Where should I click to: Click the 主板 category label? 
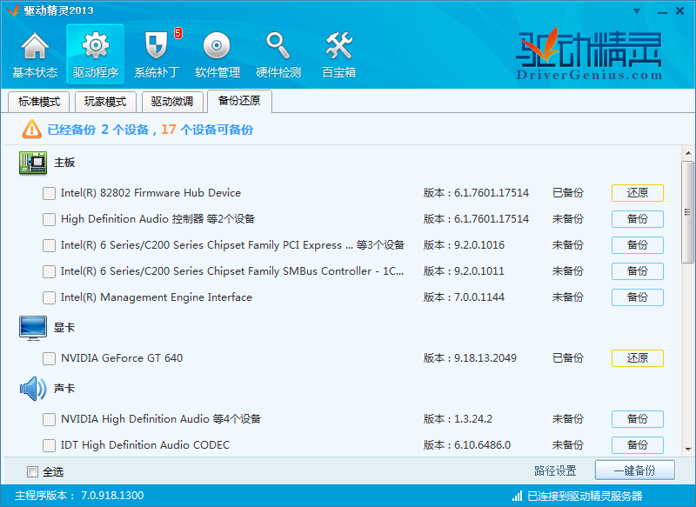64,163
